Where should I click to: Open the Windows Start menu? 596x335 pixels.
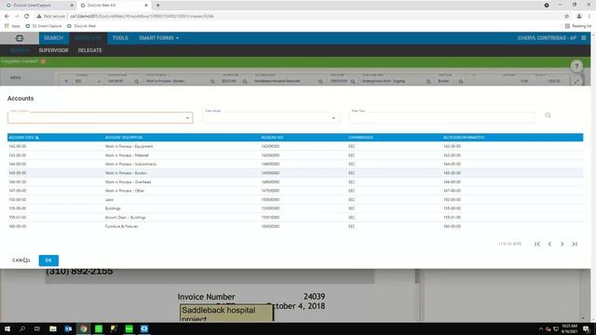point(7,328)
